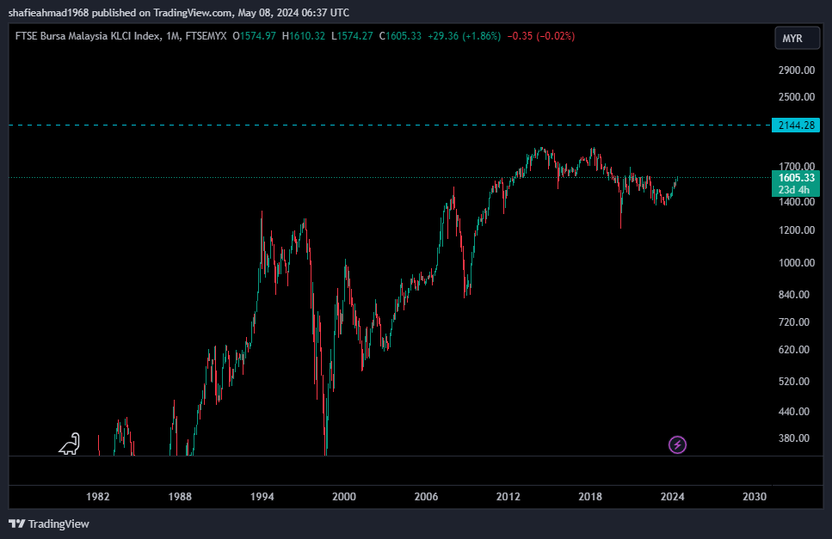832x539 pixels.
Task: Click the 380.00 price axis label
Action: tap(794, 438)
